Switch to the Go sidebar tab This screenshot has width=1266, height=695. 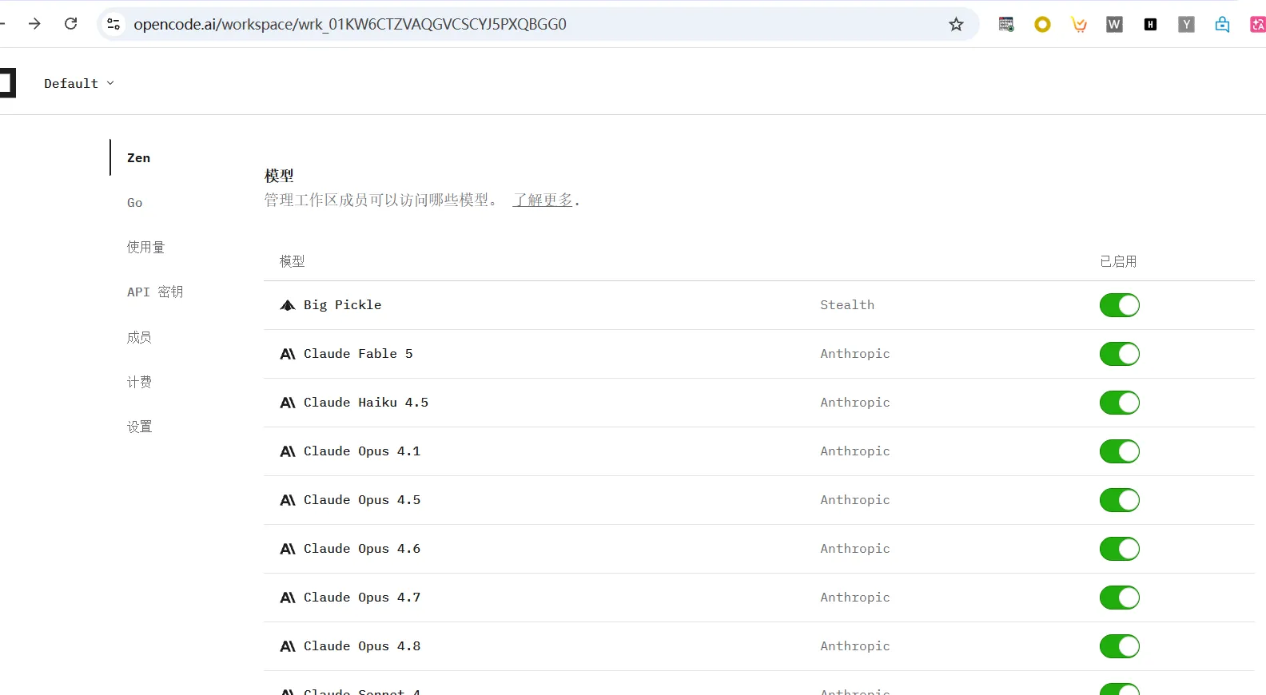(134, 203)
